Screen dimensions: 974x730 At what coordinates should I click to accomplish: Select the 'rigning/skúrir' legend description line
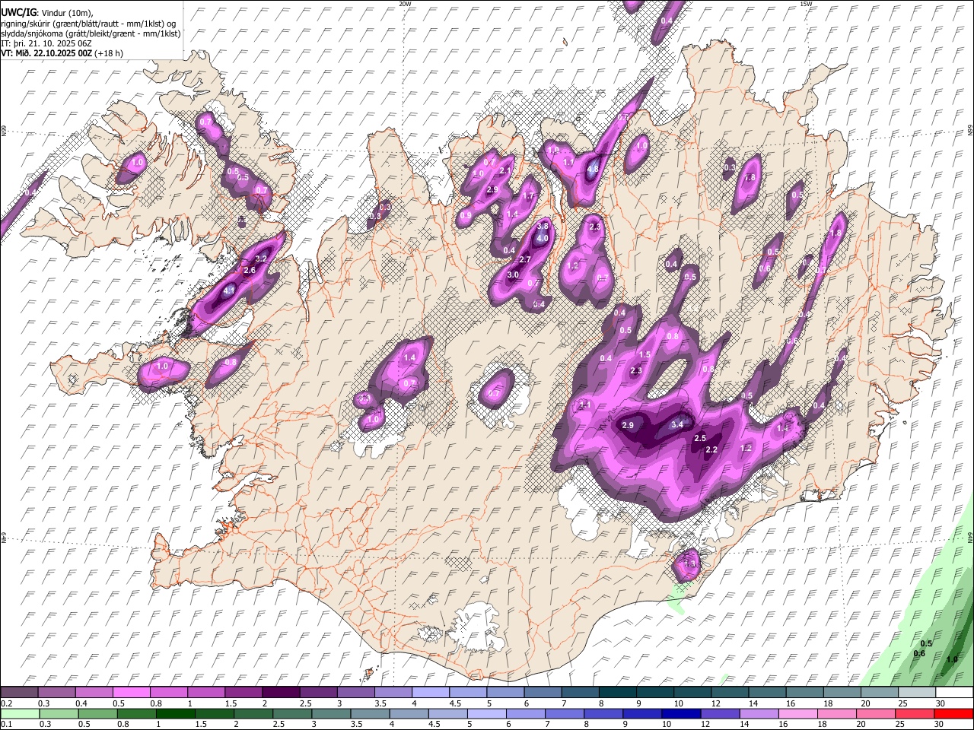tap(90, 24)
